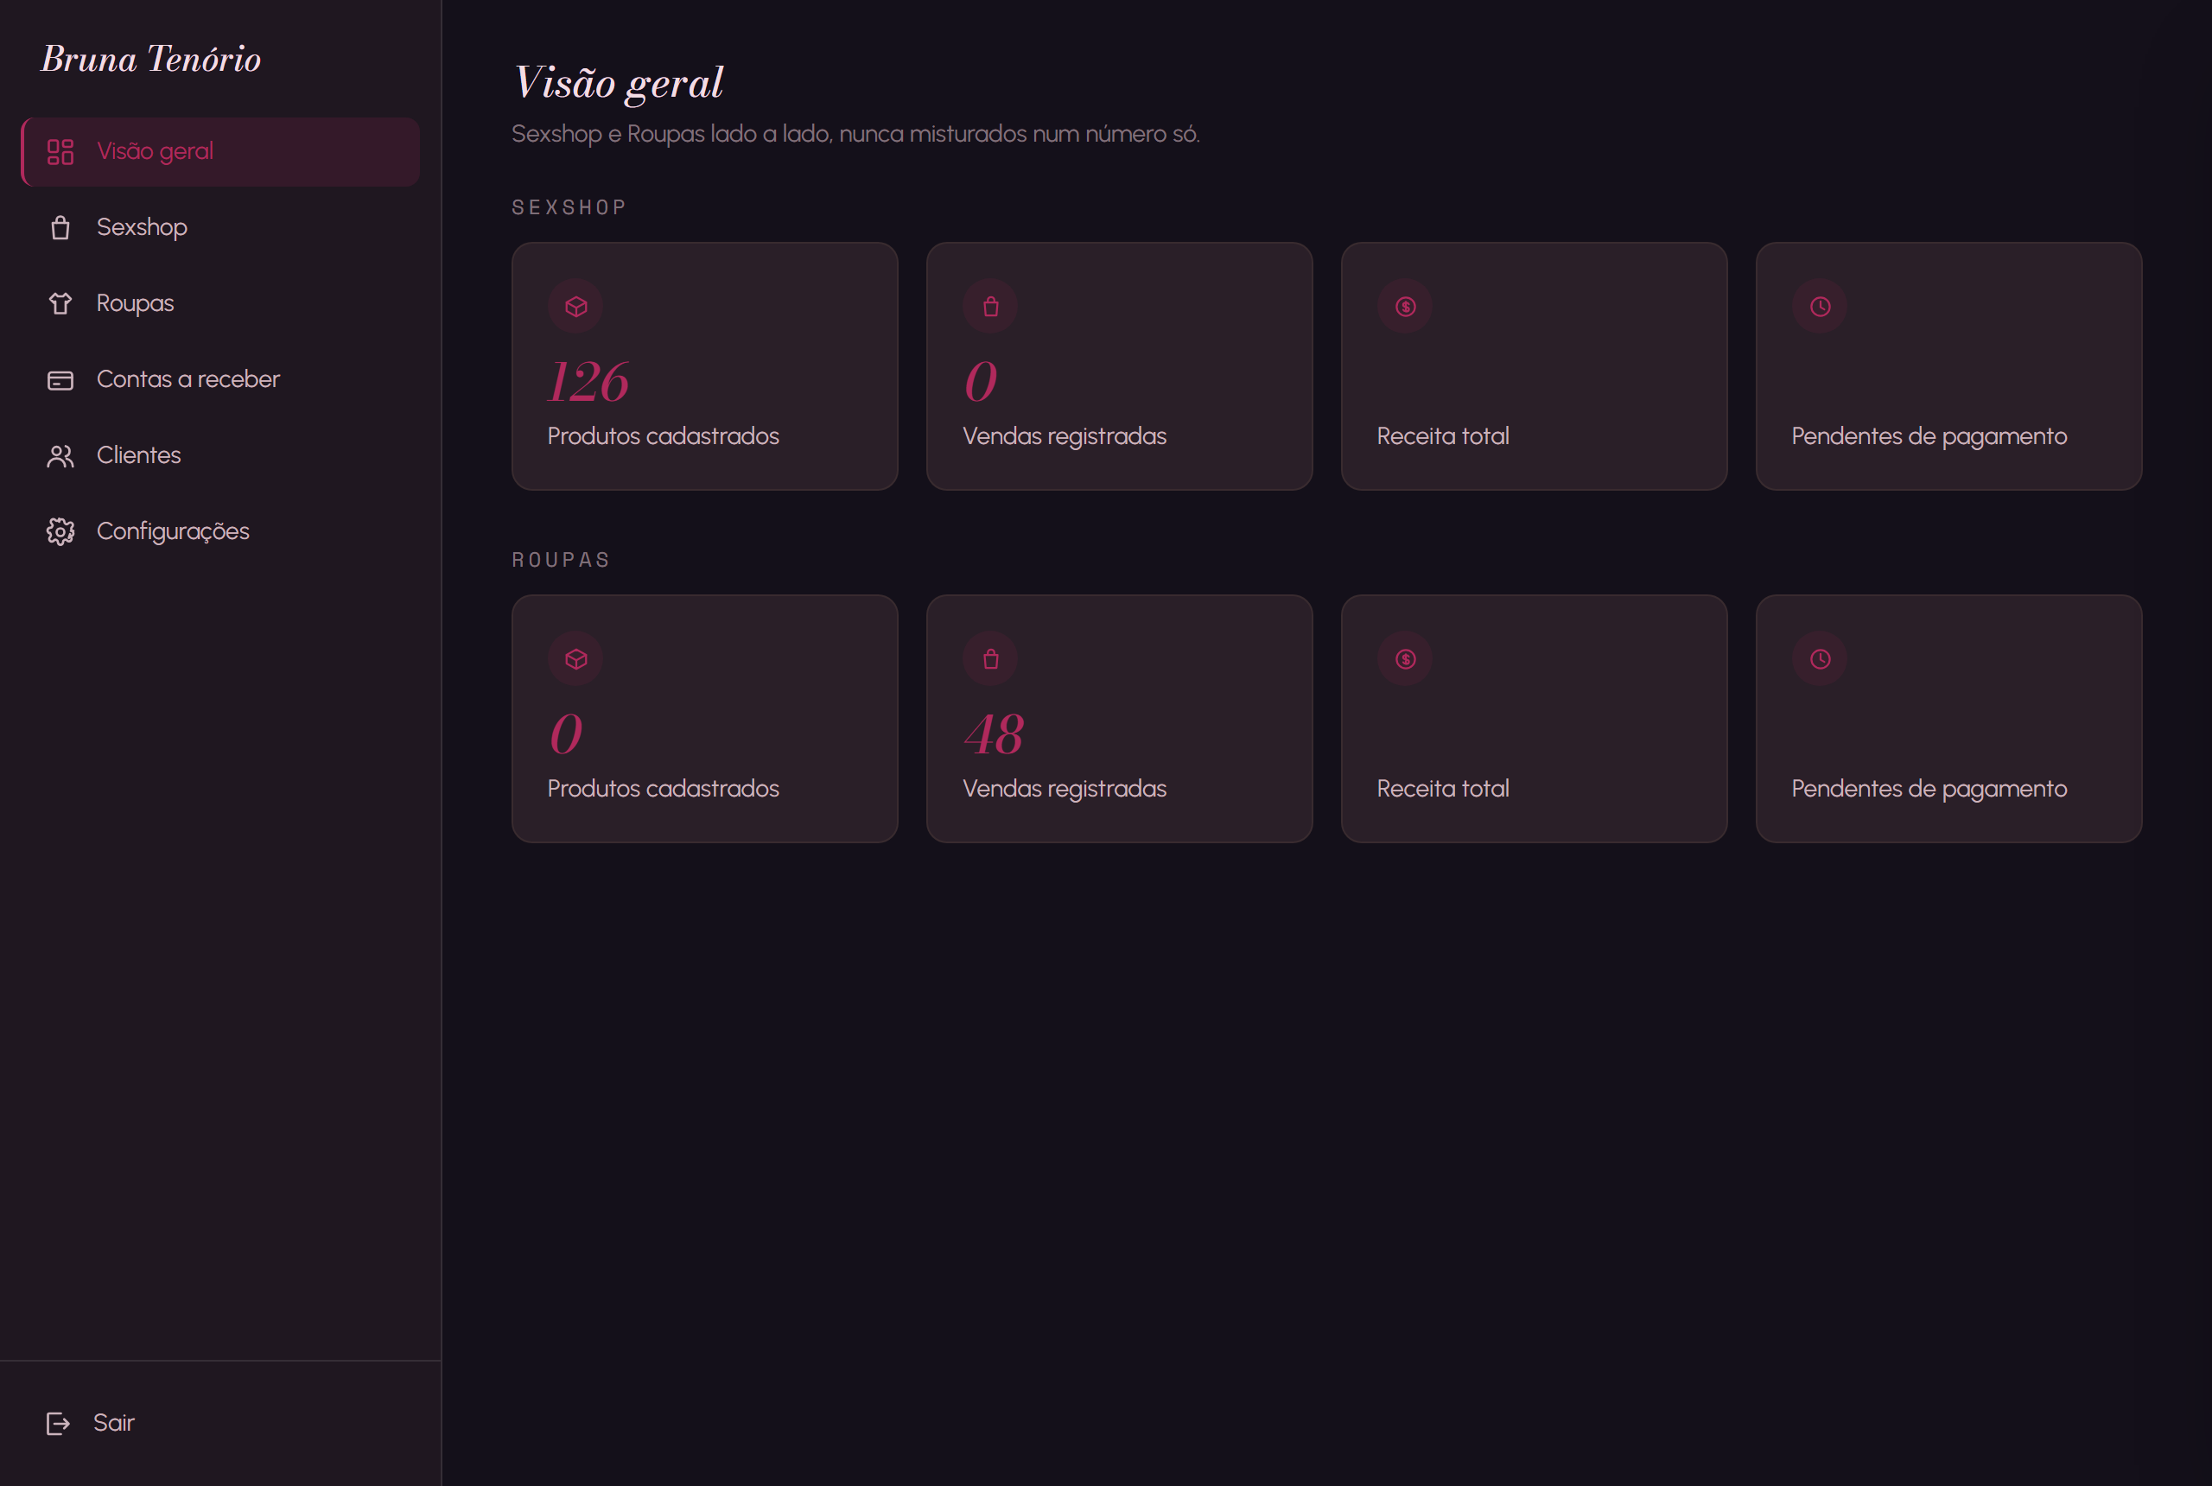2212x1486 pixels.
Task: Click the Bruna Tenório brand title
Action: click(150, 59)
